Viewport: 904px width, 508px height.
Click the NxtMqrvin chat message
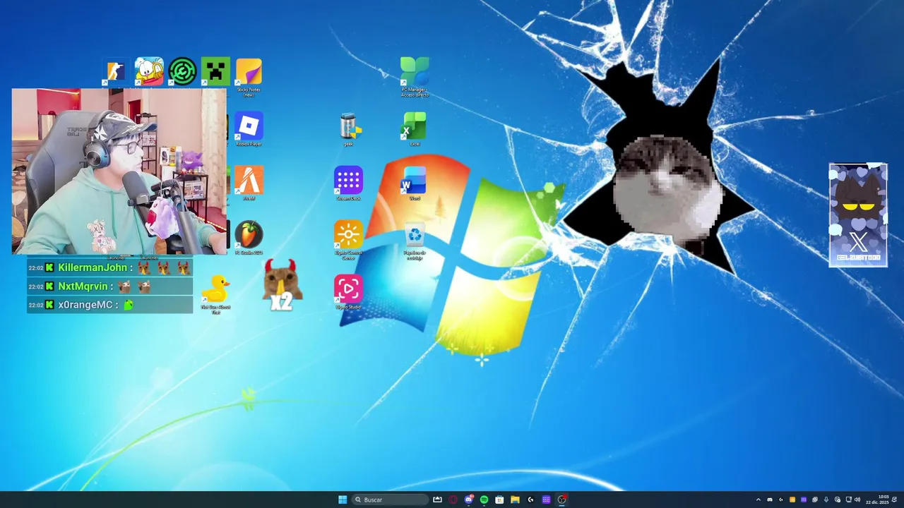(109, 286)
